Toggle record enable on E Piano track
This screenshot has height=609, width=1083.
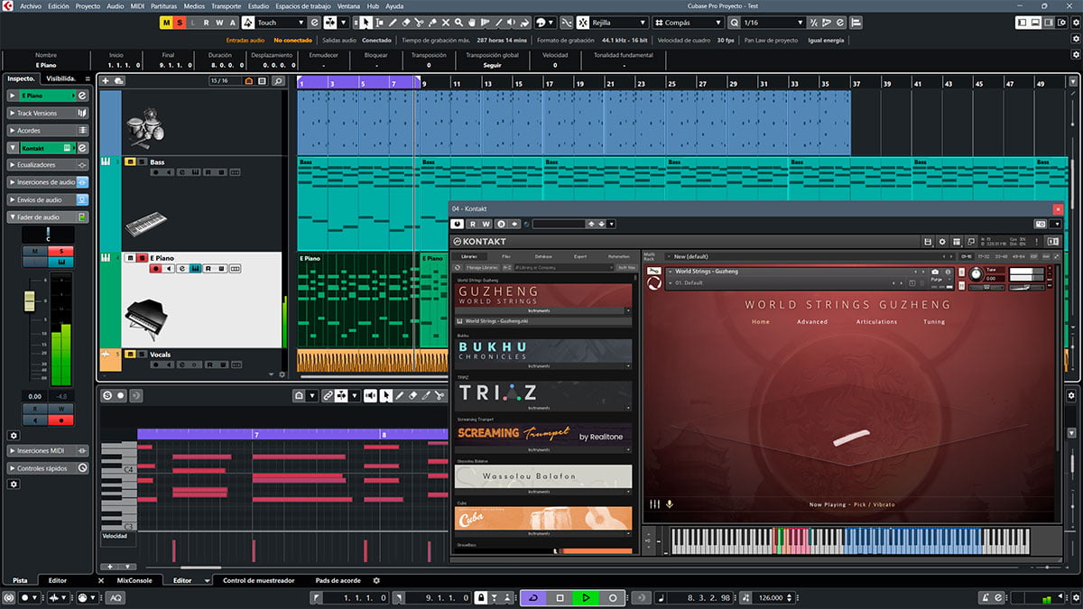[x=156, y=269]
